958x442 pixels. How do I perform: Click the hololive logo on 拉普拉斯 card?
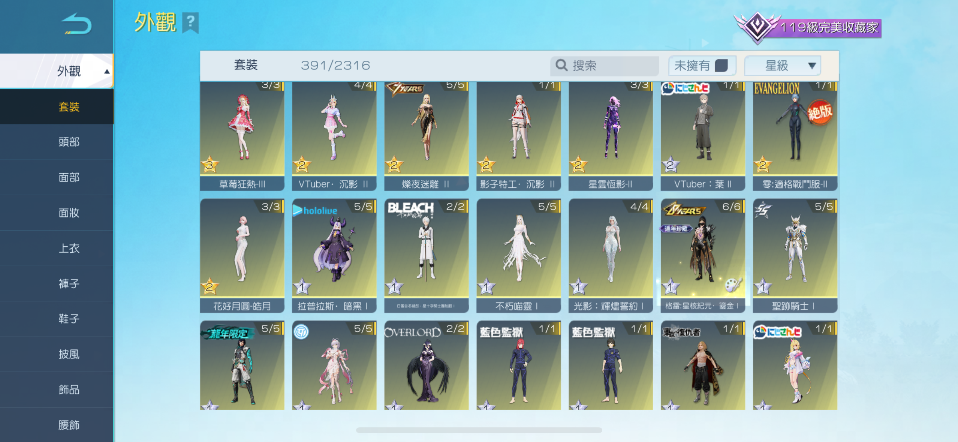click(x=315, y=210)
